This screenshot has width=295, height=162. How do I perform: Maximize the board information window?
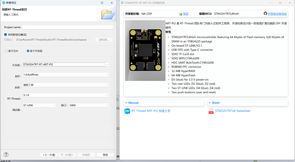pos(280,3)
